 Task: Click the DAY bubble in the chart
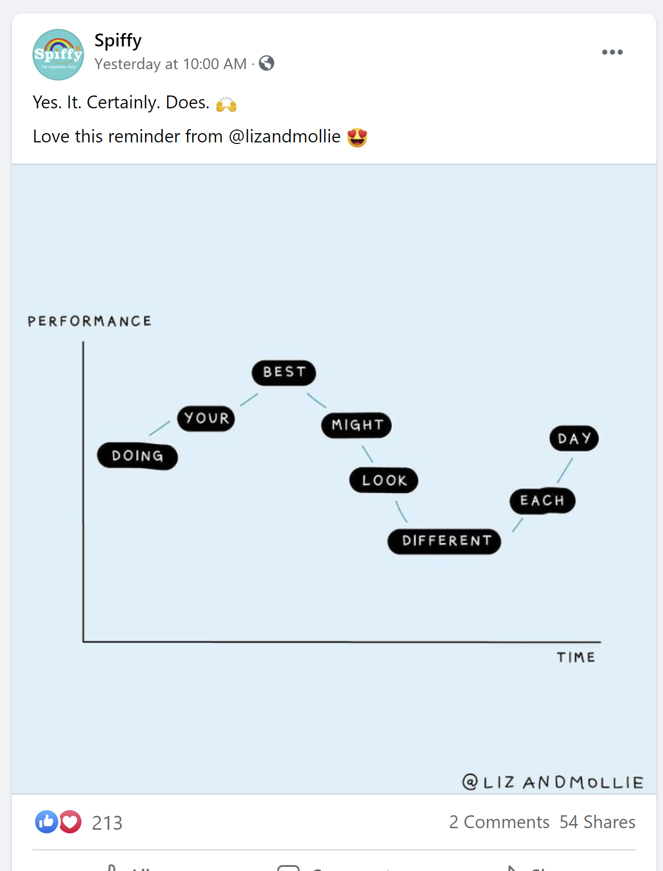coord(574,439)
